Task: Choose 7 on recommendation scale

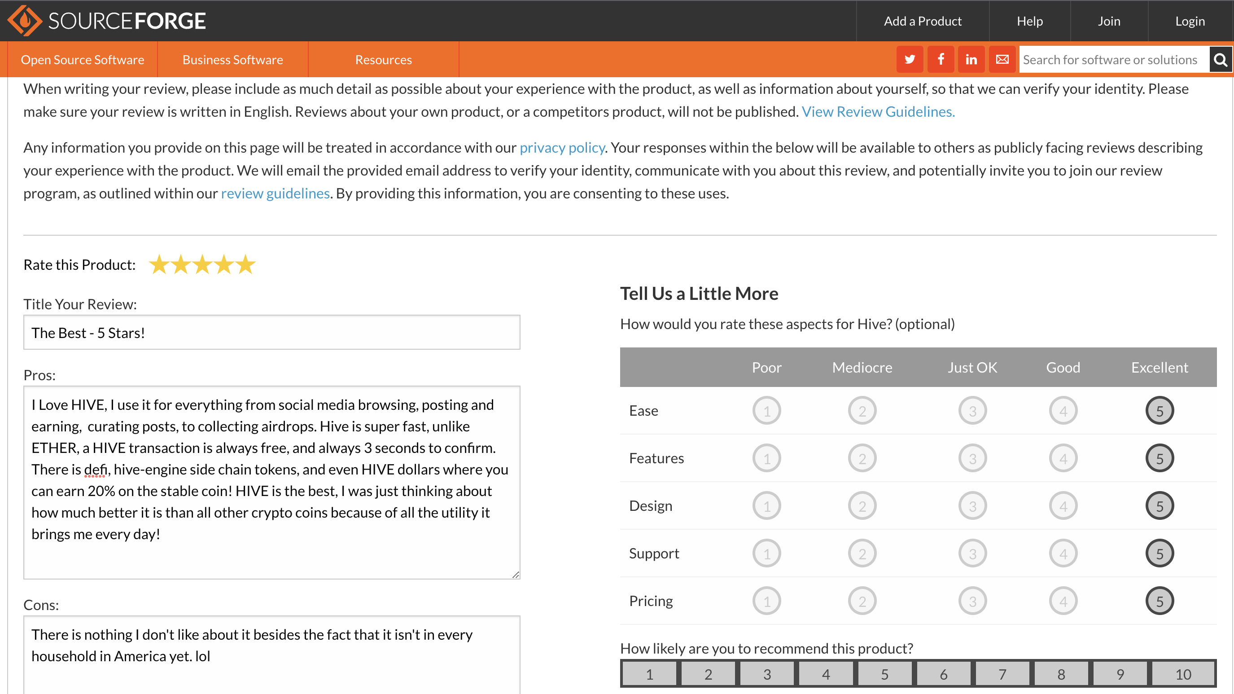Action: (x=1002, y=674)
